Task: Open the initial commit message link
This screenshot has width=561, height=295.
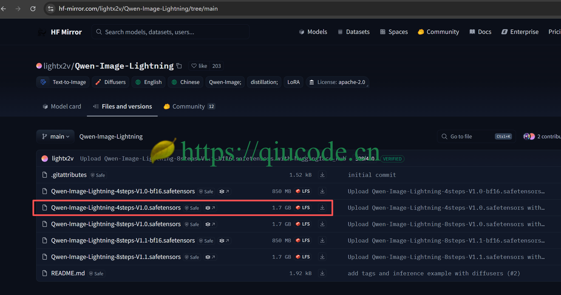Action: coord(372,175)
